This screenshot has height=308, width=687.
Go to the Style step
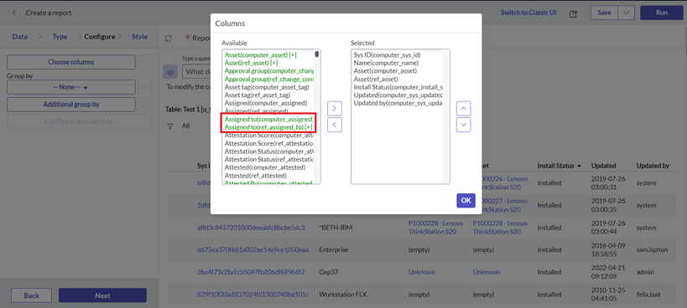(139, 37)
